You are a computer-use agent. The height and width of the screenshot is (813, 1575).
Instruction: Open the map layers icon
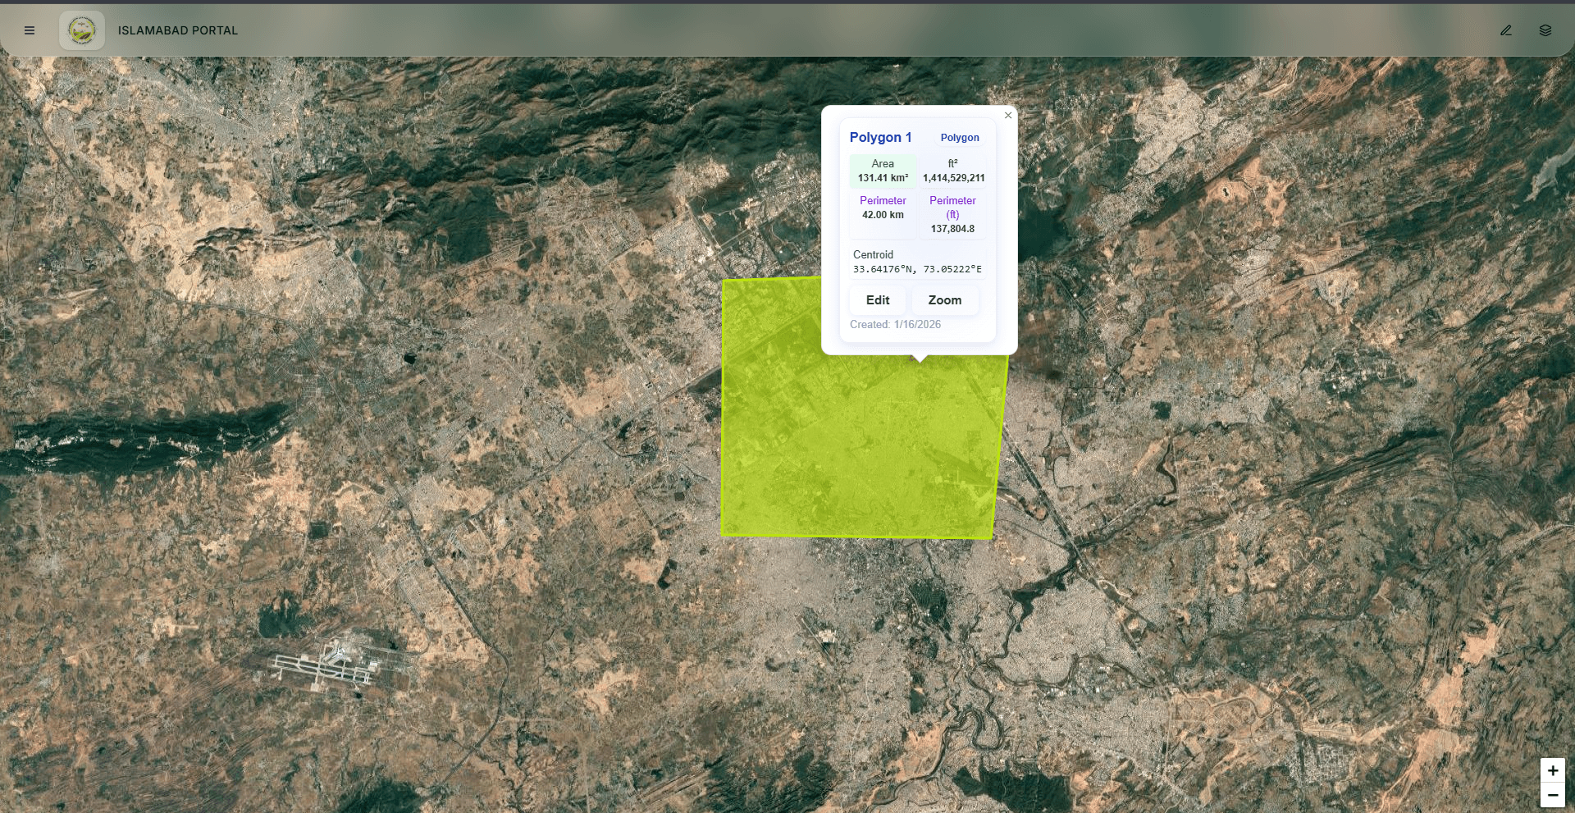(x=1546, y=30)
